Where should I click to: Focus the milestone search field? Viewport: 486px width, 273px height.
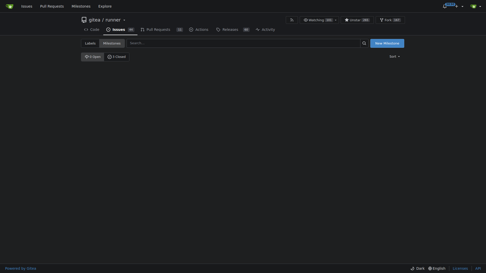[x=243, y=43]
